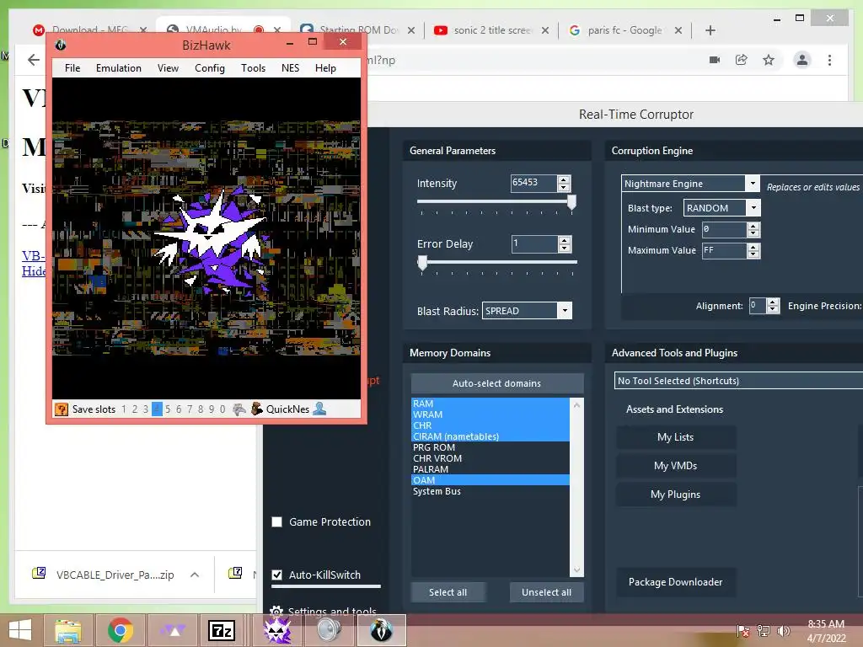863x647 pixels.
Task: Toggle the System Bus memory domain
Action: 490,491
